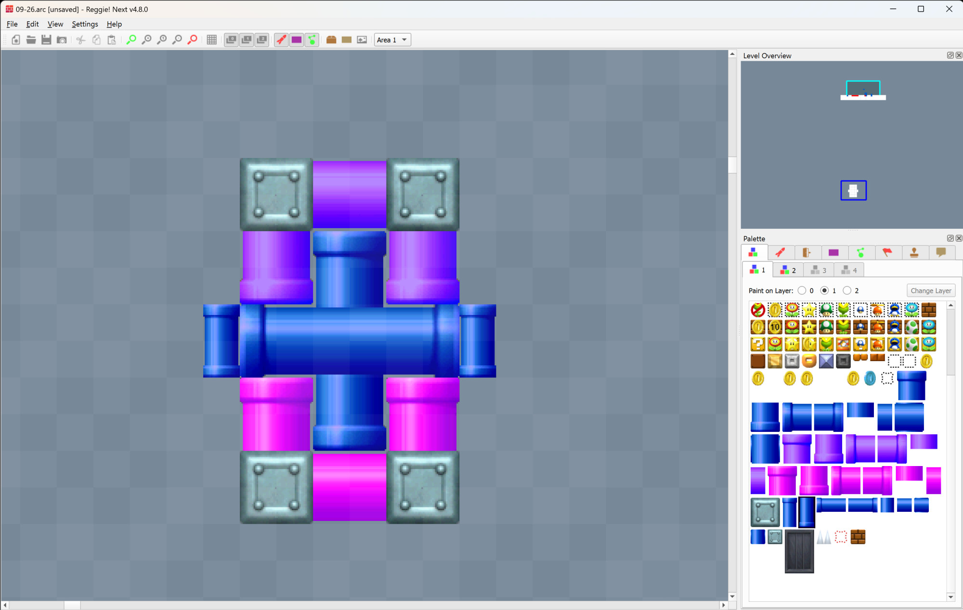This screenshot has height=610, width=963.
Task: Open the Comments speech bubble tab
Action: pyautogui.click(x=941, y=252)
